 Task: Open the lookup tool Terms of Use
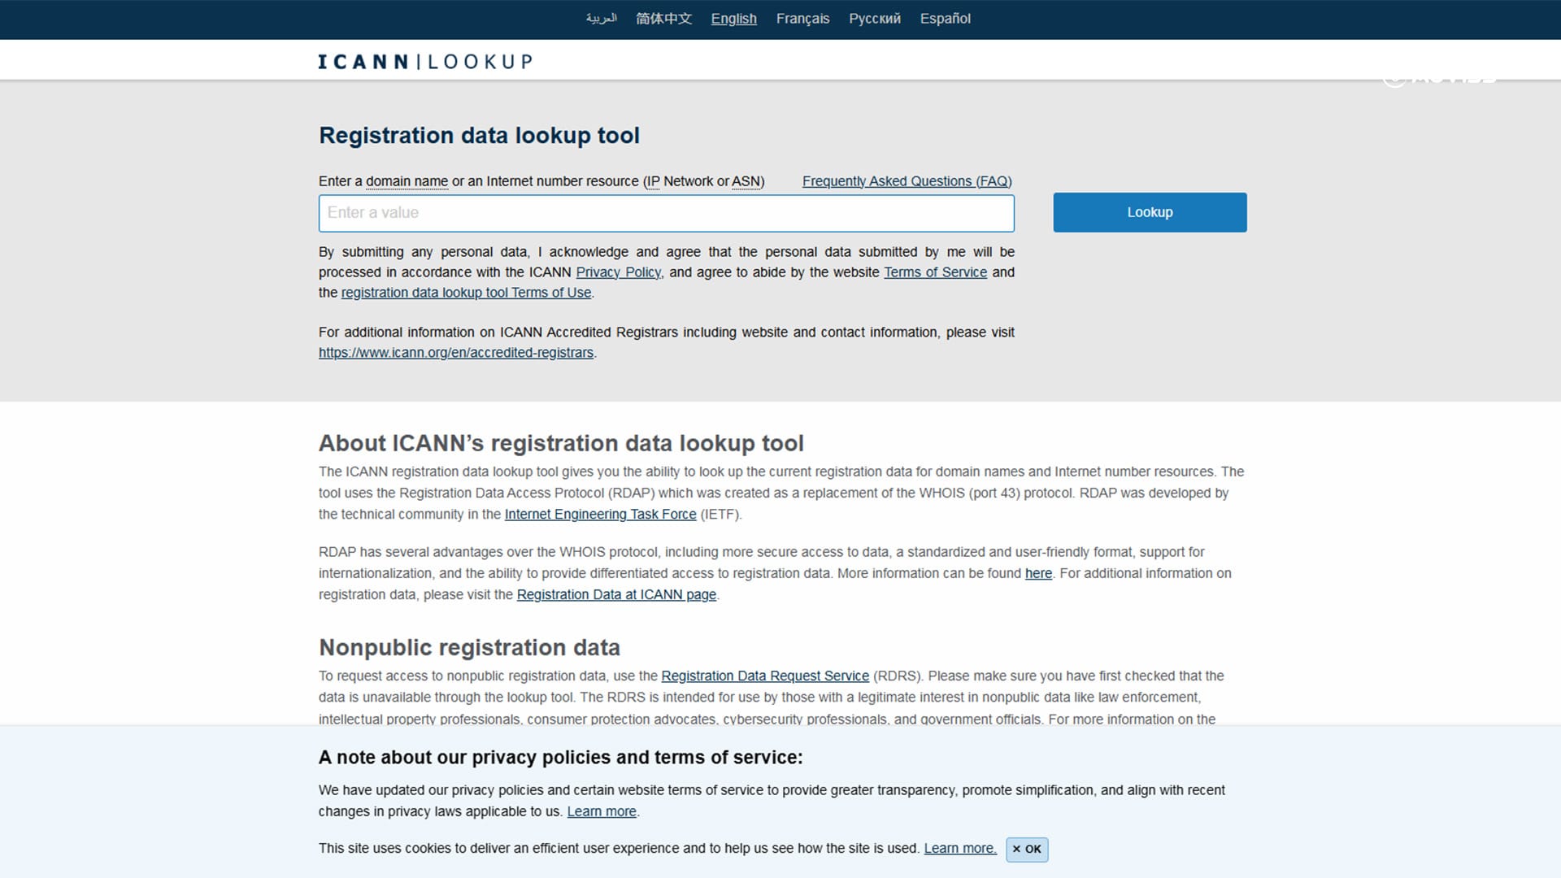click(x=465, y=293)
